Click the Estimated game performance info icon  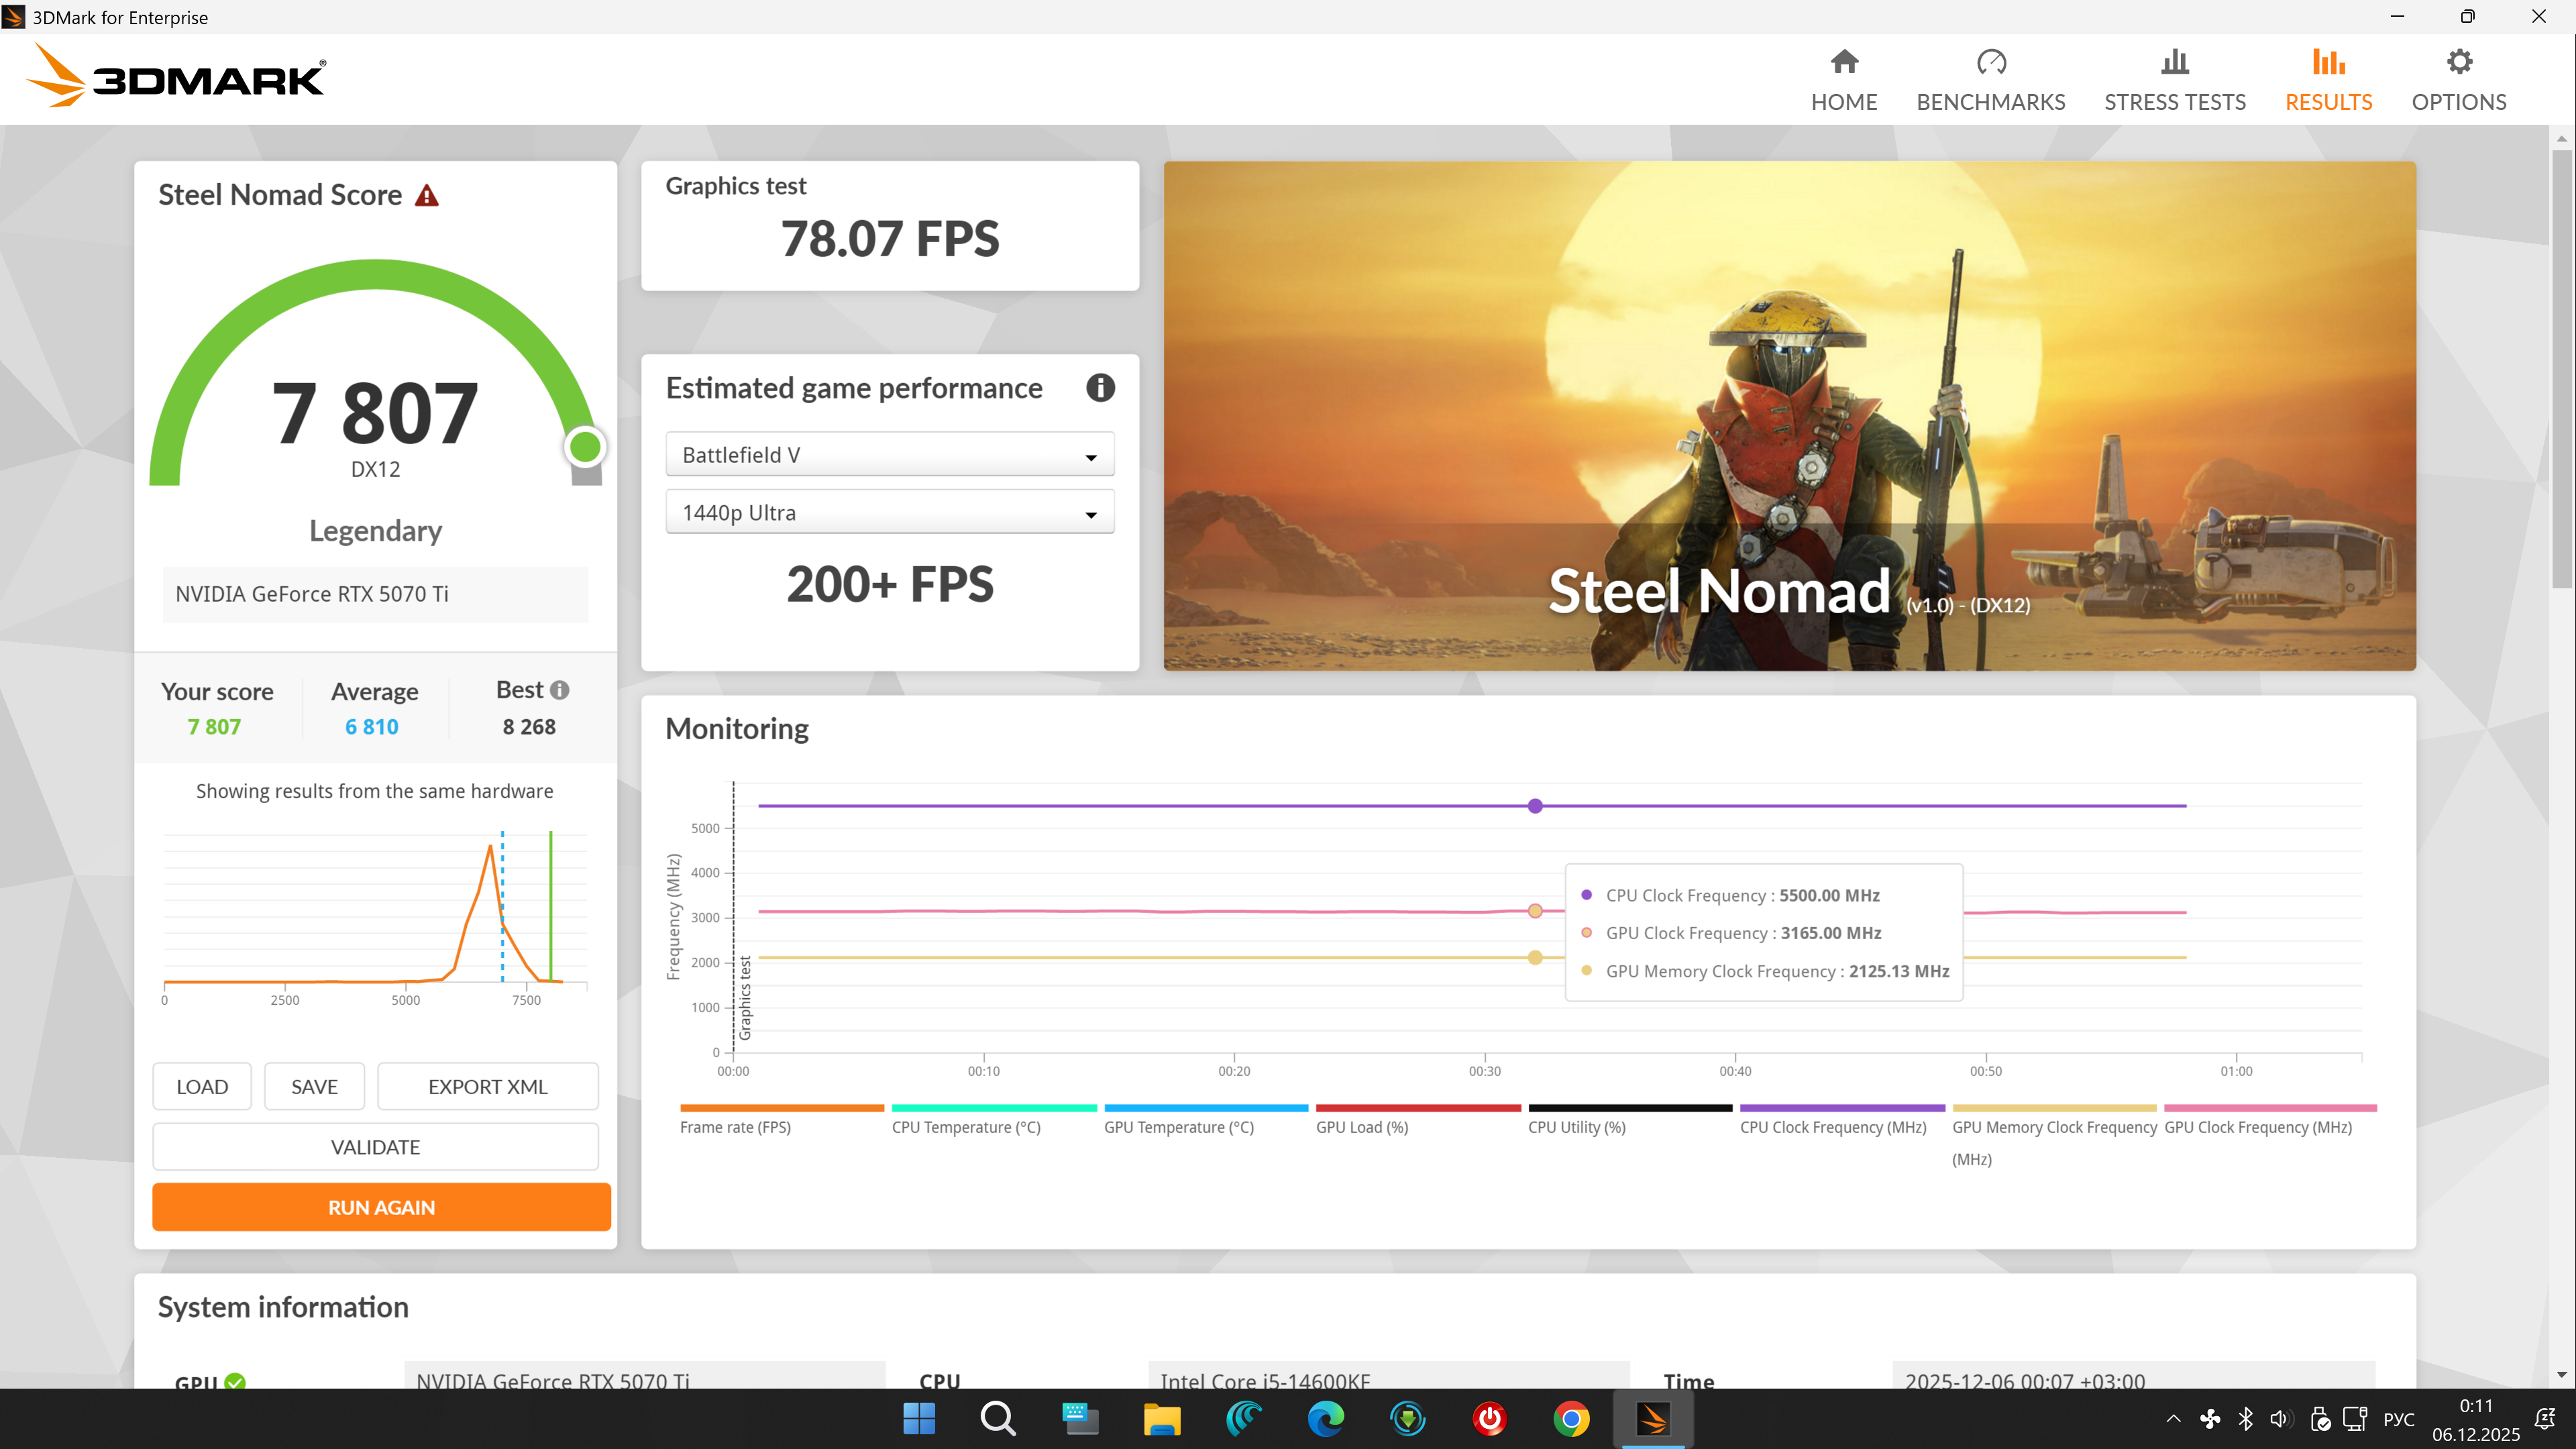(x=1100, y=388)
